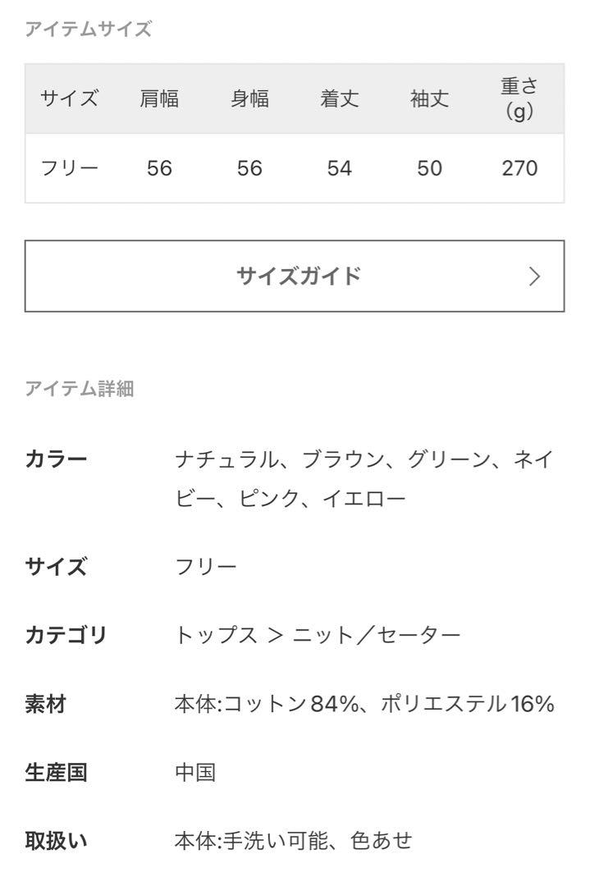
Task: Open the トップス category link
Action: pos(217,634)
